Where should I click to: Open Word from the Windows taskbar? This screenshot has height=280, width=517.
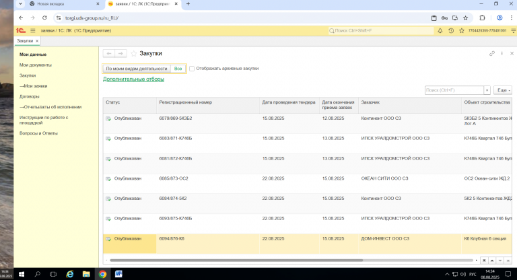118,274
